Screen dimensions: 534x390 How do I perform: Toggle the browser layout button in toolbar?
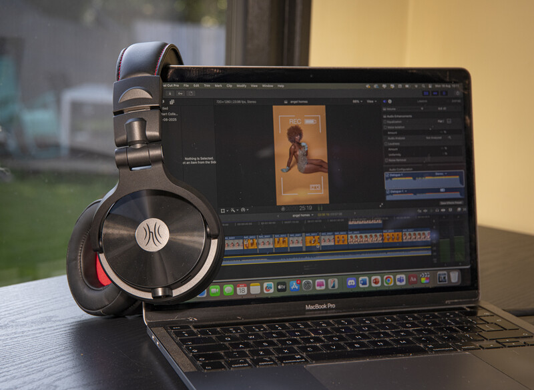click(x=426, y=93)
